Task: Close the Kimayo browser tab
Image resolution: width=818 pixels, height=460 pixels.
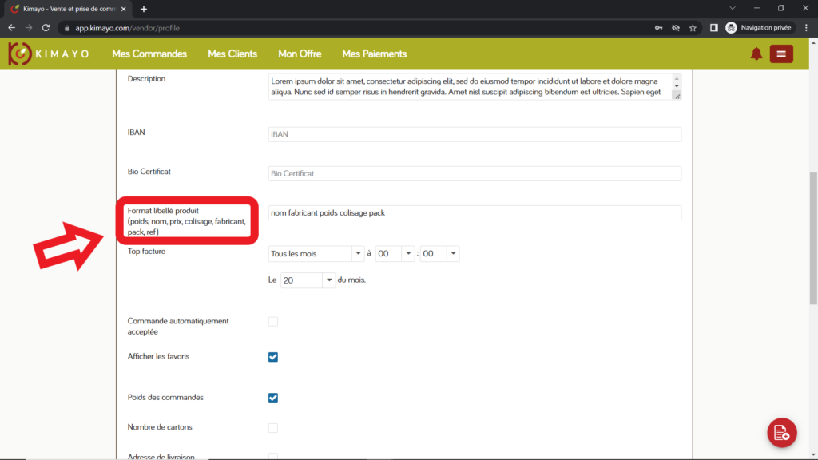Action: (x=124, y=9)
